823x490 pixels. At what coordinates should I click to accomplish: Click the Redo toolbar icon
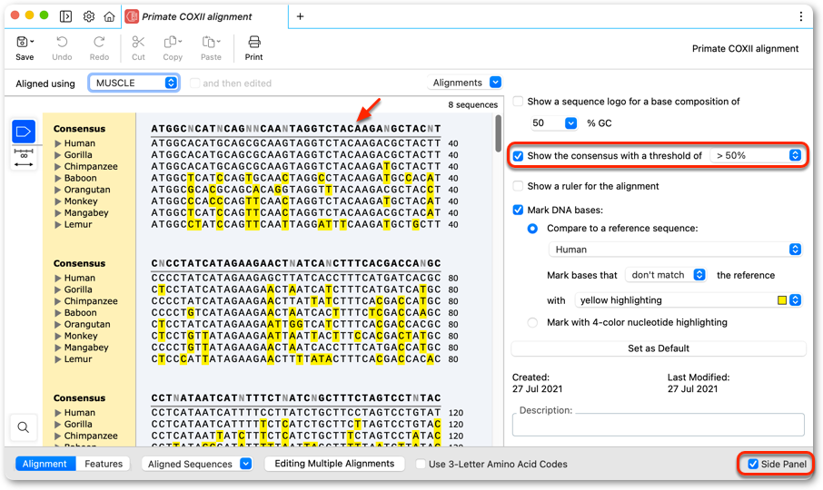[99, 43]
